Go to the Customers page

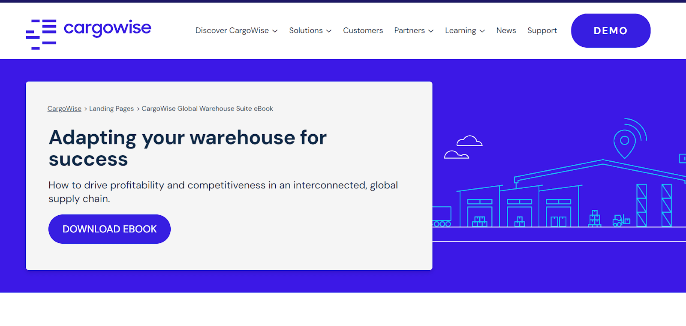click(363, 30)
